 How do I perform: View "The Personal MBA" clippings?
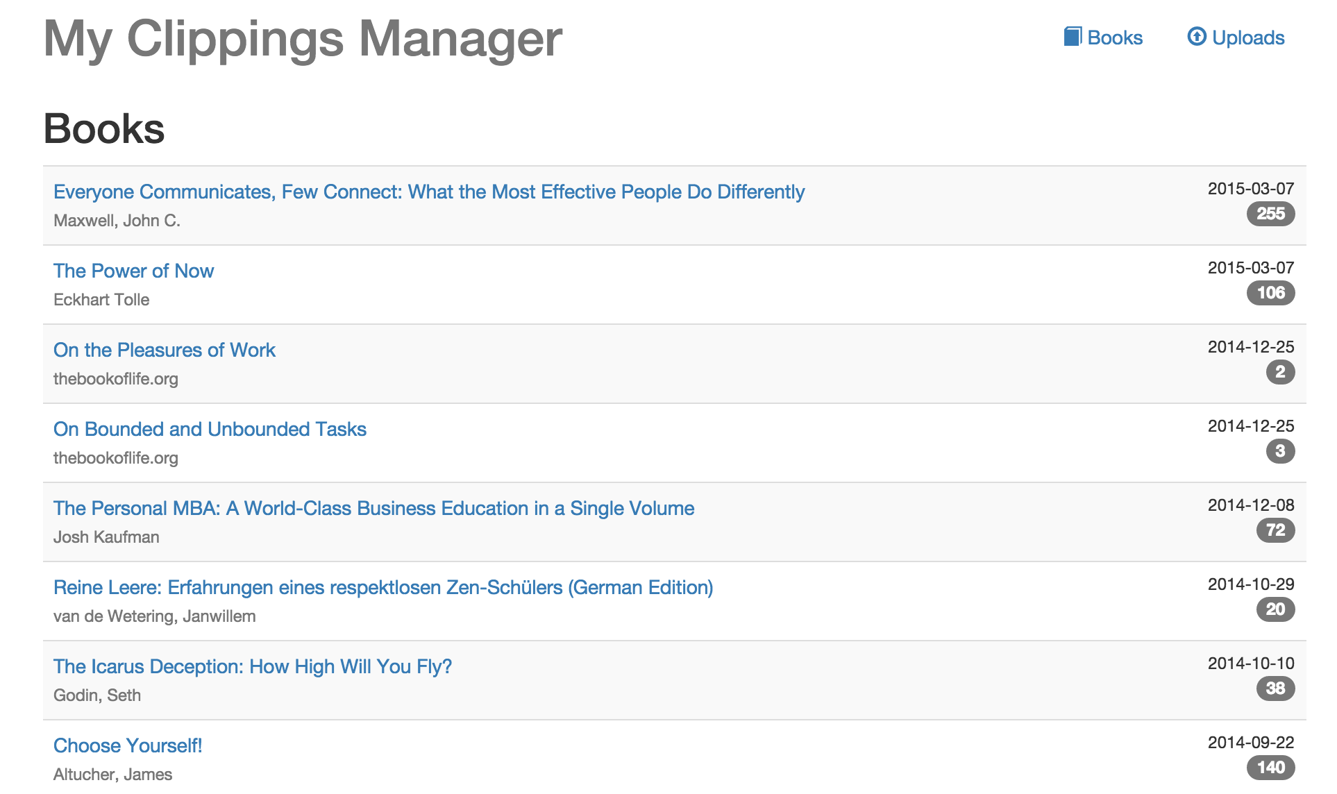click(373, 508)
